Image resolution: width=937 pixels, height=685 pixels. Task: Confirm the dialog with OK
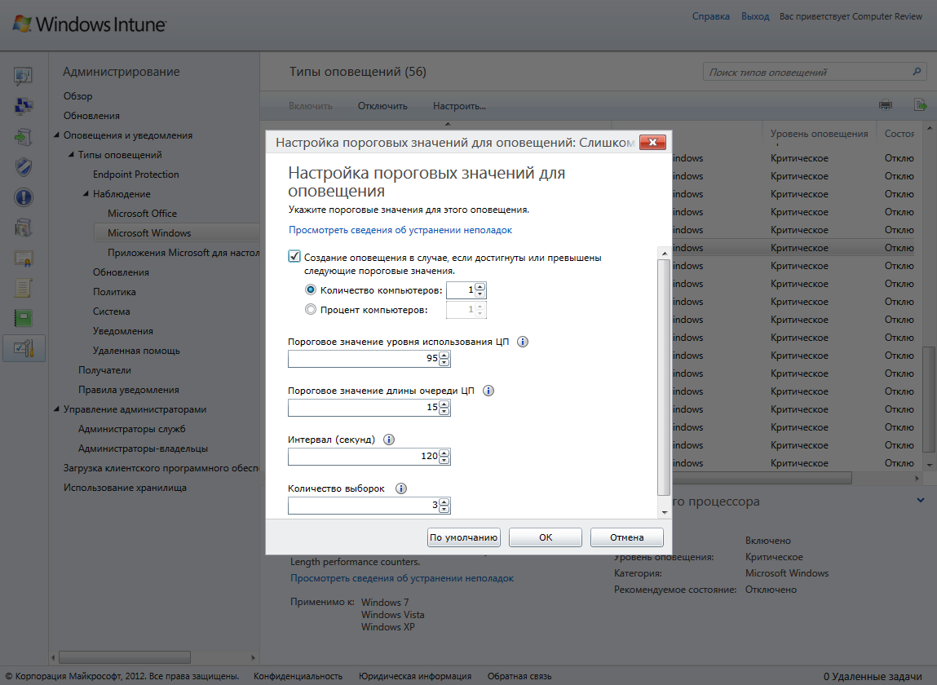tap(545, 537)
